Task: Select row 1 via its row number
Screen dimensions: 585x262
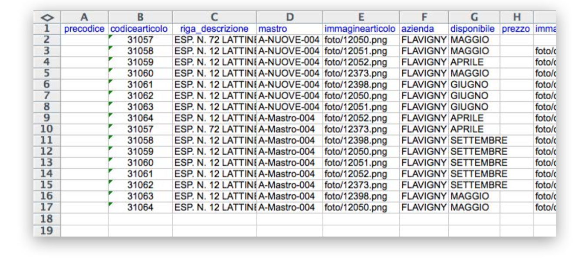Action: click(x=46, y=29)
